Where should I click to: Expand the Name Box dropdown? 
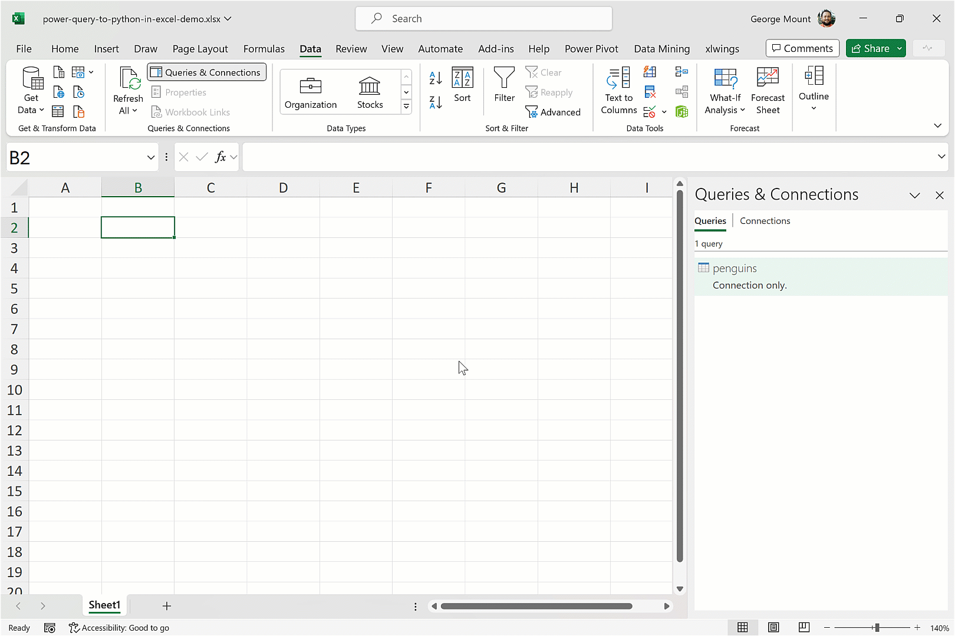click(x=151, y=157)
